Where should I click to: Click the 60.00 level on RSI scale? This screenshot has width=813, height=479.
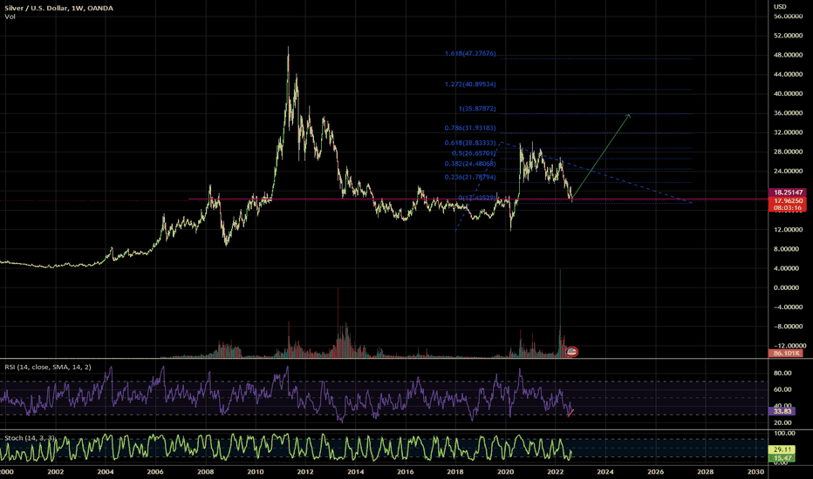[x=782, y=389]
